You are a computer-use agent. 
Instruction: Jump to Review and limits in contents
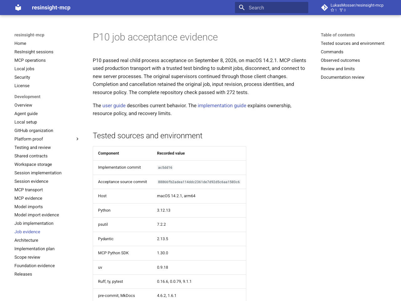pos(338,69)
